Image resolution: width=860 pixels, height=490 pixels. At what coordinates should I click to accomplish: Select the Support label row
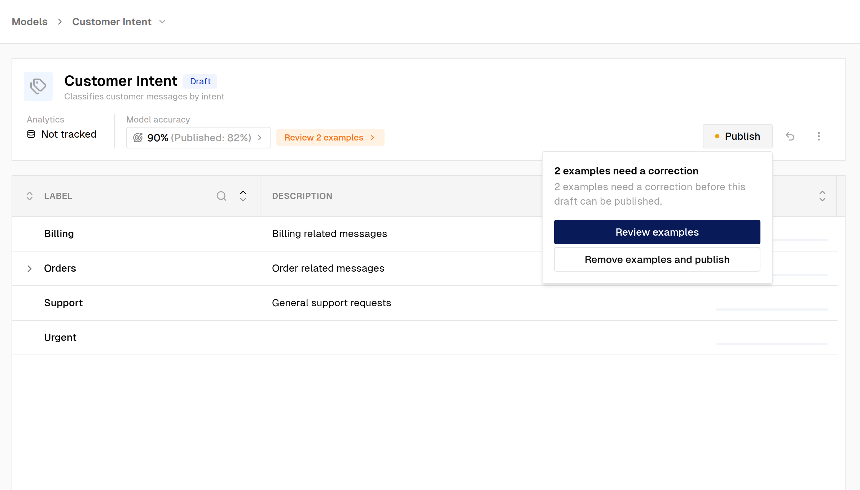pos(425,303)
